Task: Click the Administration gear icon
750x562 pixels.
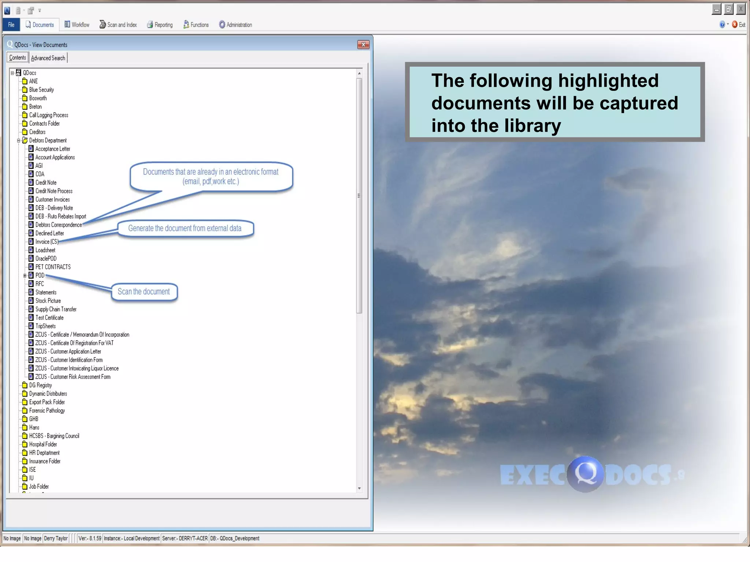Action: click(x=222, y=25)
